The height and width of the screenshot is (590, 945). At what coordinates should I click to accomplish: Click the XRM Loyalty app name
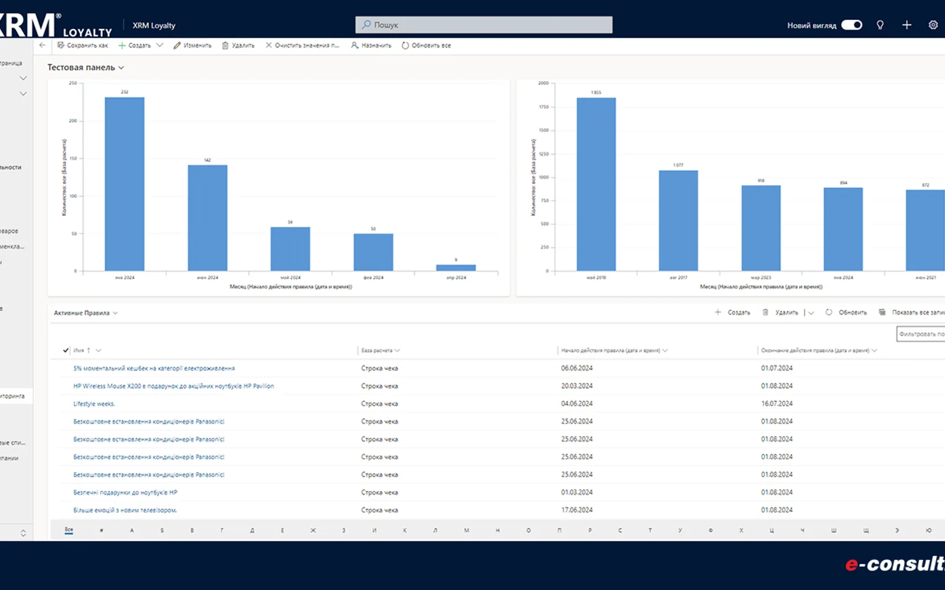[154, 25]
